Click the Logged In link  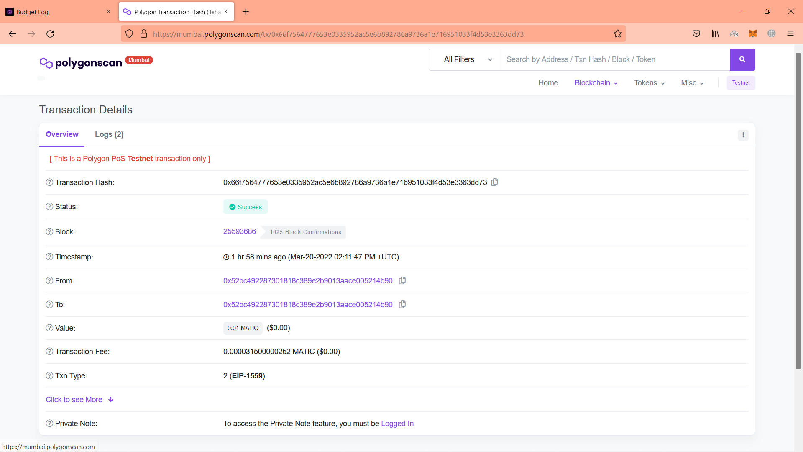click(397, 424)
